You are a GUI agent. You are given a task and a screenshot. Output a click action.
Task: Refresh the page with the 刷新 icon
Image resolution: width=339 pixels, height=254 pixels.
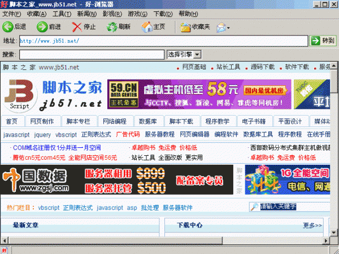tap(112, 27)
